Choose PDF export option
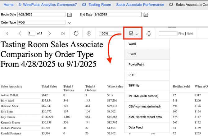The width and height of the screenshot is (208, 136). tap(132, 75)
